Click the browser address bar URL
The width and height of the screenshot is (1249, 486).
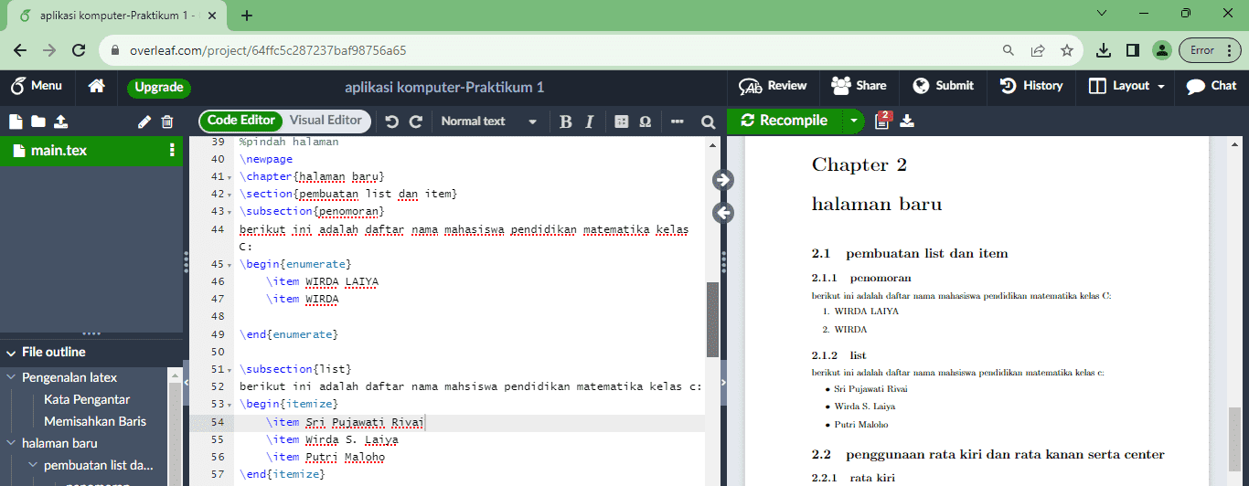click(268, 50)
